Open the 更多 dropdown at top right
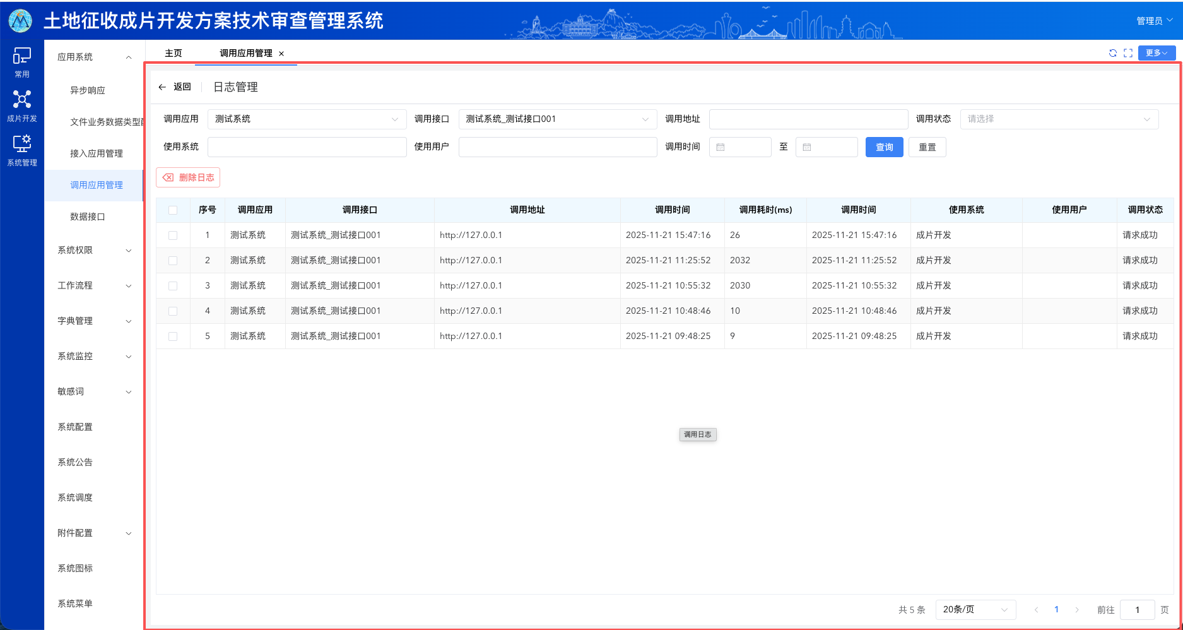Image resolution: width=1183 pixels, height=630 pixels. coord(1156,53)
